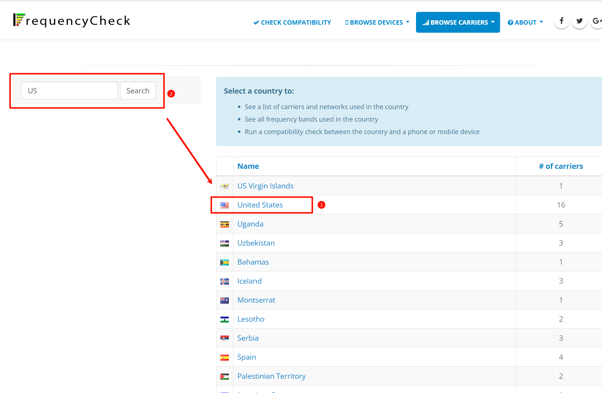Click the United States flag icon
The image size is (602, 393).
click(224, 205)
